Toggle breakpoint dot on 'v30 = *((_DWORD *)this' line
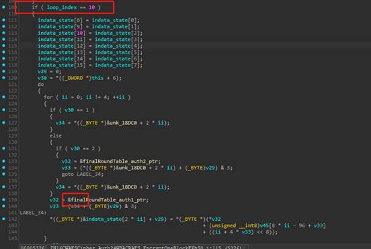371x249 pixels. pyautogui.click(x=4, y=77)
